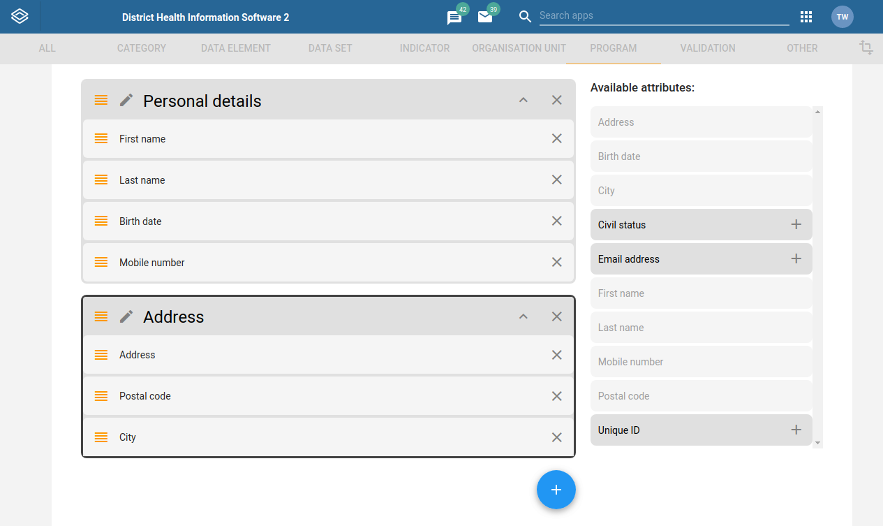
Task: Add the Unique ID attribute
Action: click(x=796, y=430)
